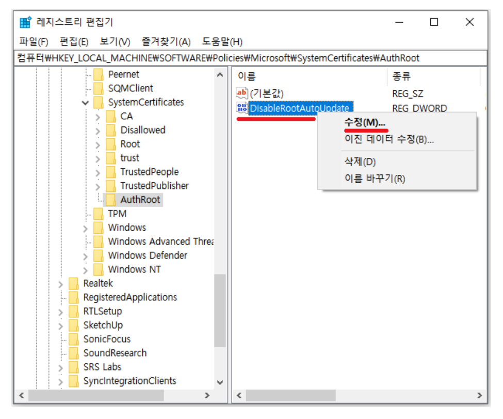Click the SyncIntegrationClients folder icon
This screenshot has width=503, height=419.
(x=73, y=381)
